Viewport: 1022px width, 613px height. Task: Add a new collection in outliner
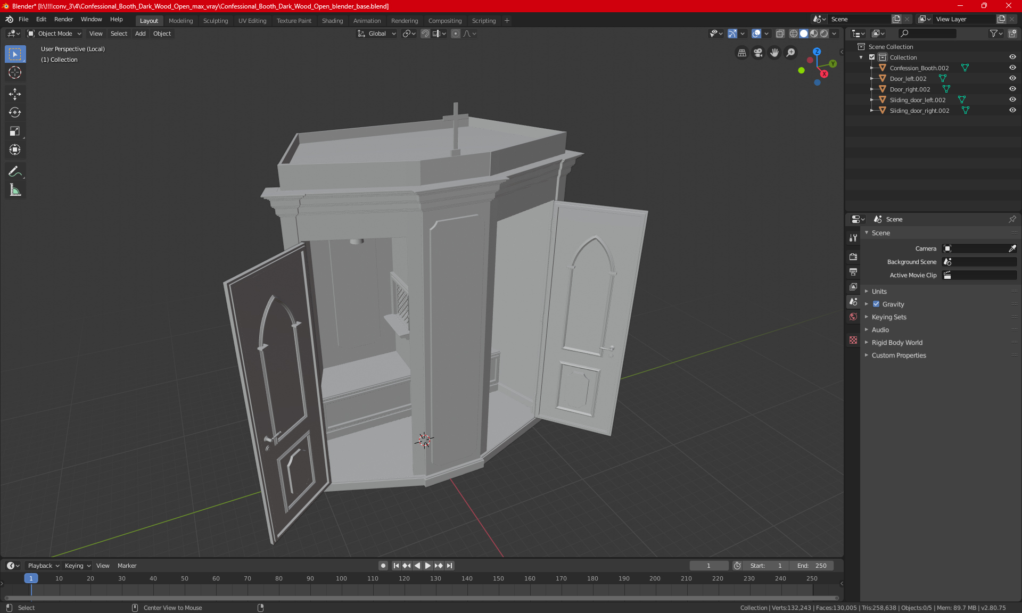(x=1012, y=34)
